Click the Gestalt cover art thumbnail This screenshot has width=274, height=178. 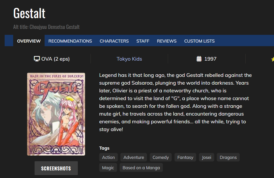(x=56, y=114)
